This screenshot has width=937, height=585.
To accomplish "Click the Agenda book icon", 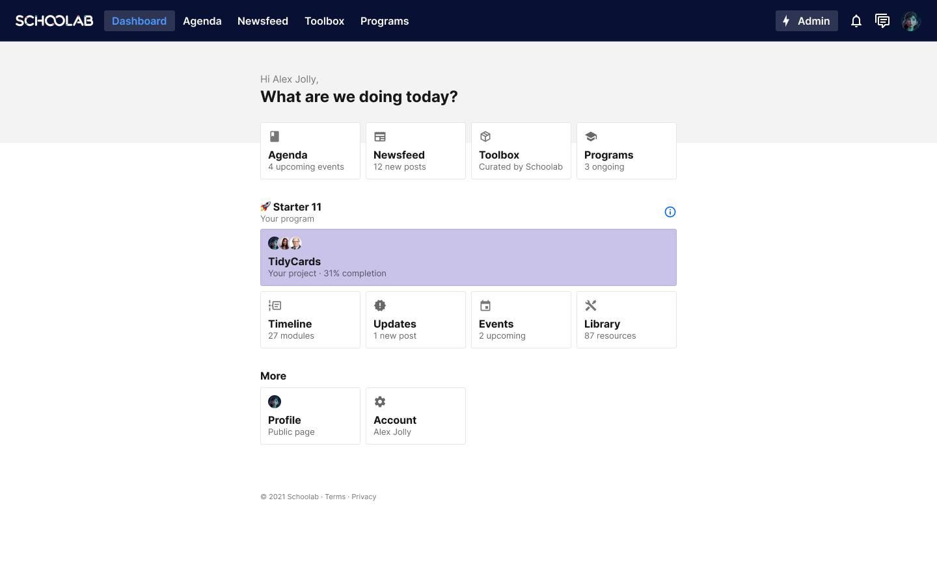I will [x=274, y=136].
